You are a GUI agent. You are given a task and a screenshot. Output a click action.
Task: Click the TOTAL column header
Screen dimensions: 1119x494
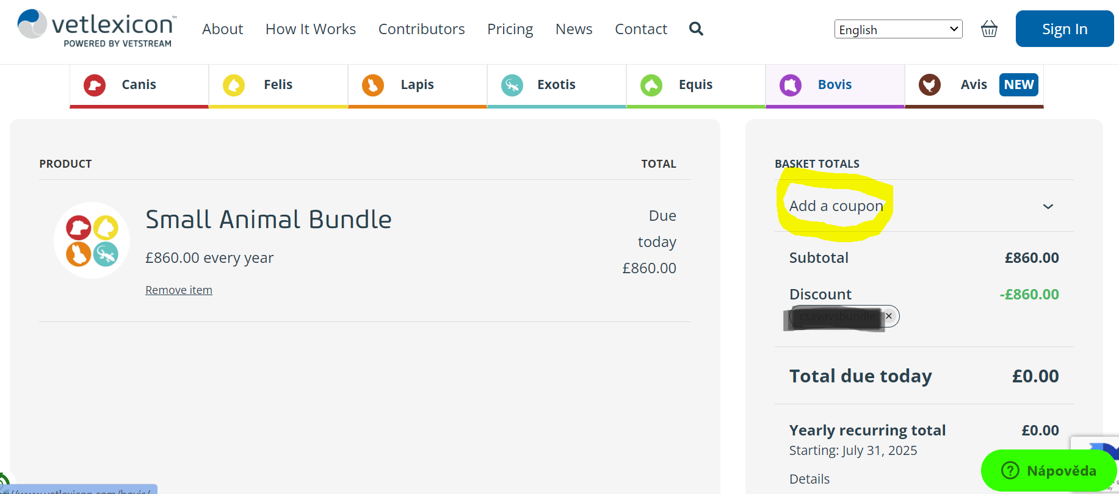(659, 164)
